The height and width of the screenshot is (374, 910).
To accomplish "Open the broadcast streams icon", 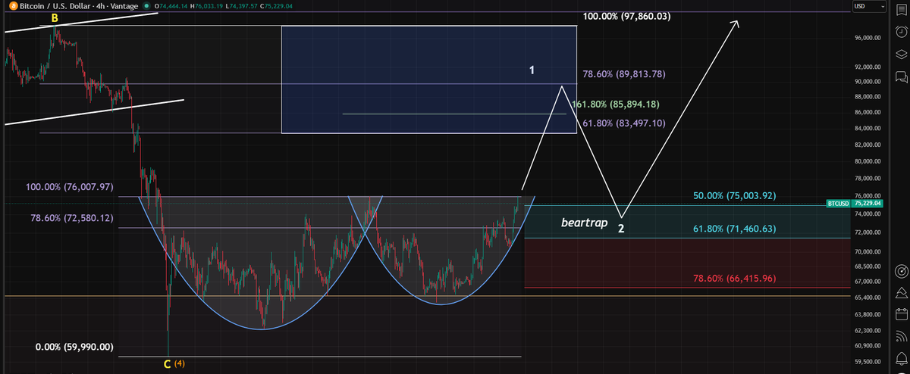I will coord(901,336).
